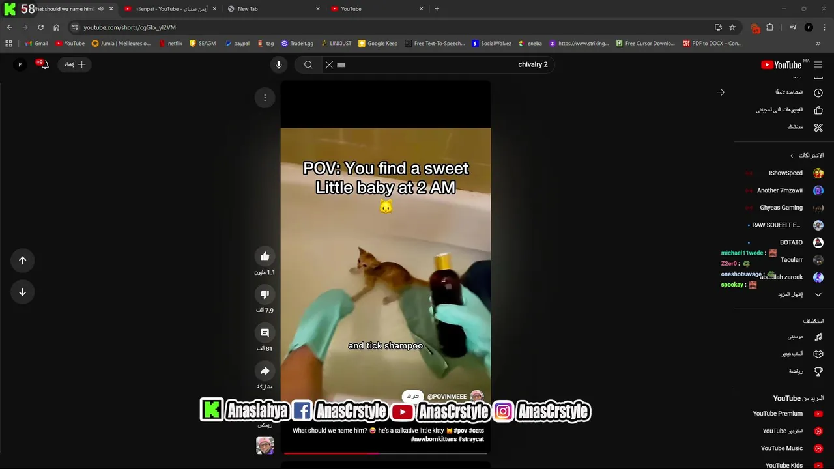834x469 pixels.
Task: Click the #newbornkittens hashtag
Action: pyautogui.click(x=433, y=439)
